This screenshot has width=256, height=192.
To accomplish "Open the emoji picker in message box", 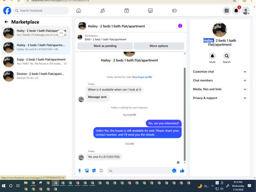I will 174,171.
